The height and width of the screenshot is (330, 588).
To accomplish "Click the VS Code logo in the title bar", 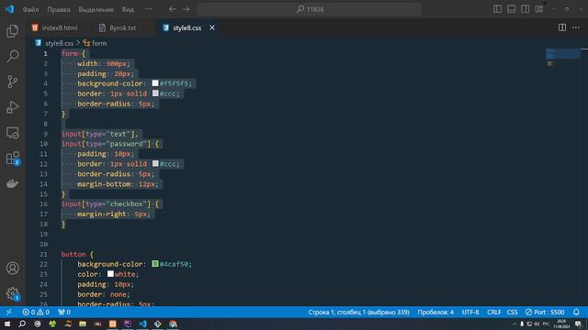I will [x=9, y=9].
